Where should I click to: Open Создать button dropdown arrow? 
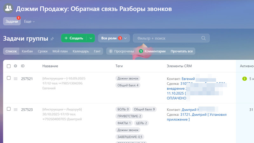(x=91, y=38)
